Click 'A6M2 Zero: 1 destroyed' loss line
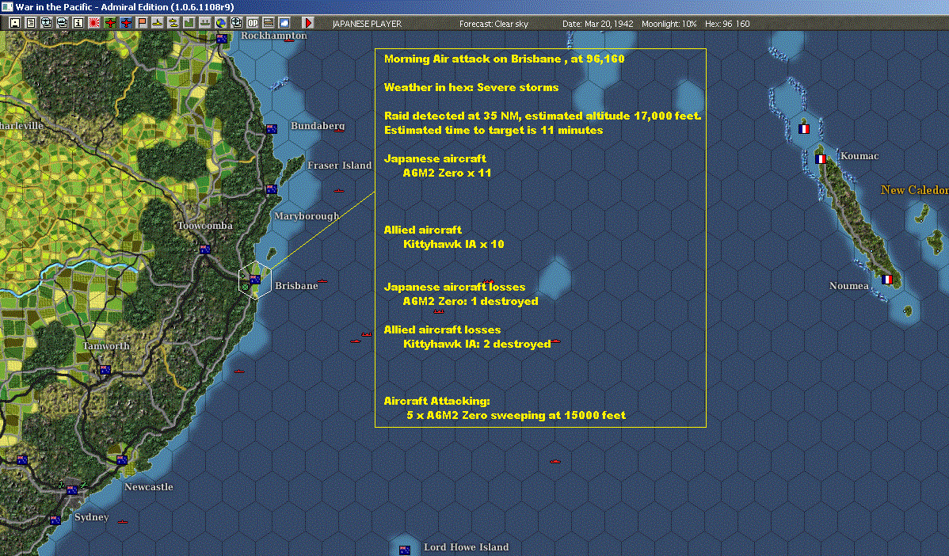This screenshot has width=949, height=556. click(x=471, y=301)
